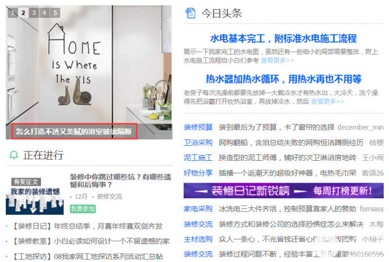Open the 浴室玻璃隔断 carousel caption
This screenshot has height=262, width=389.
[74, 131]
